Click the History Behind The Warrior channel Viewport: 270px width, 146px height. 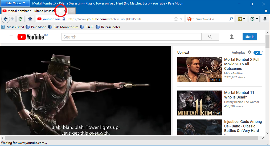click(x=242, y=102)
